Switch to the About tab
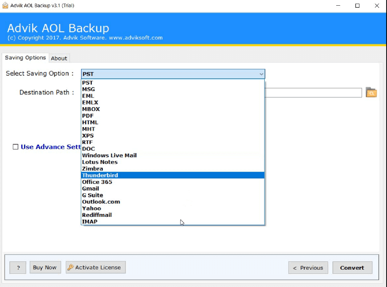The image size is (387, 287). pos(59,58)
